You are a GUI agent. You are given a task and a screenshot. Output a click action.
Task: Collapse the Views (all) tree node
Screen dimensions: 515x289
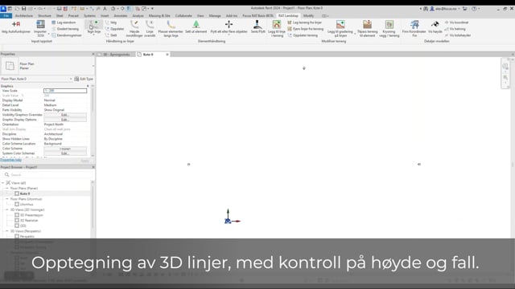2,183
